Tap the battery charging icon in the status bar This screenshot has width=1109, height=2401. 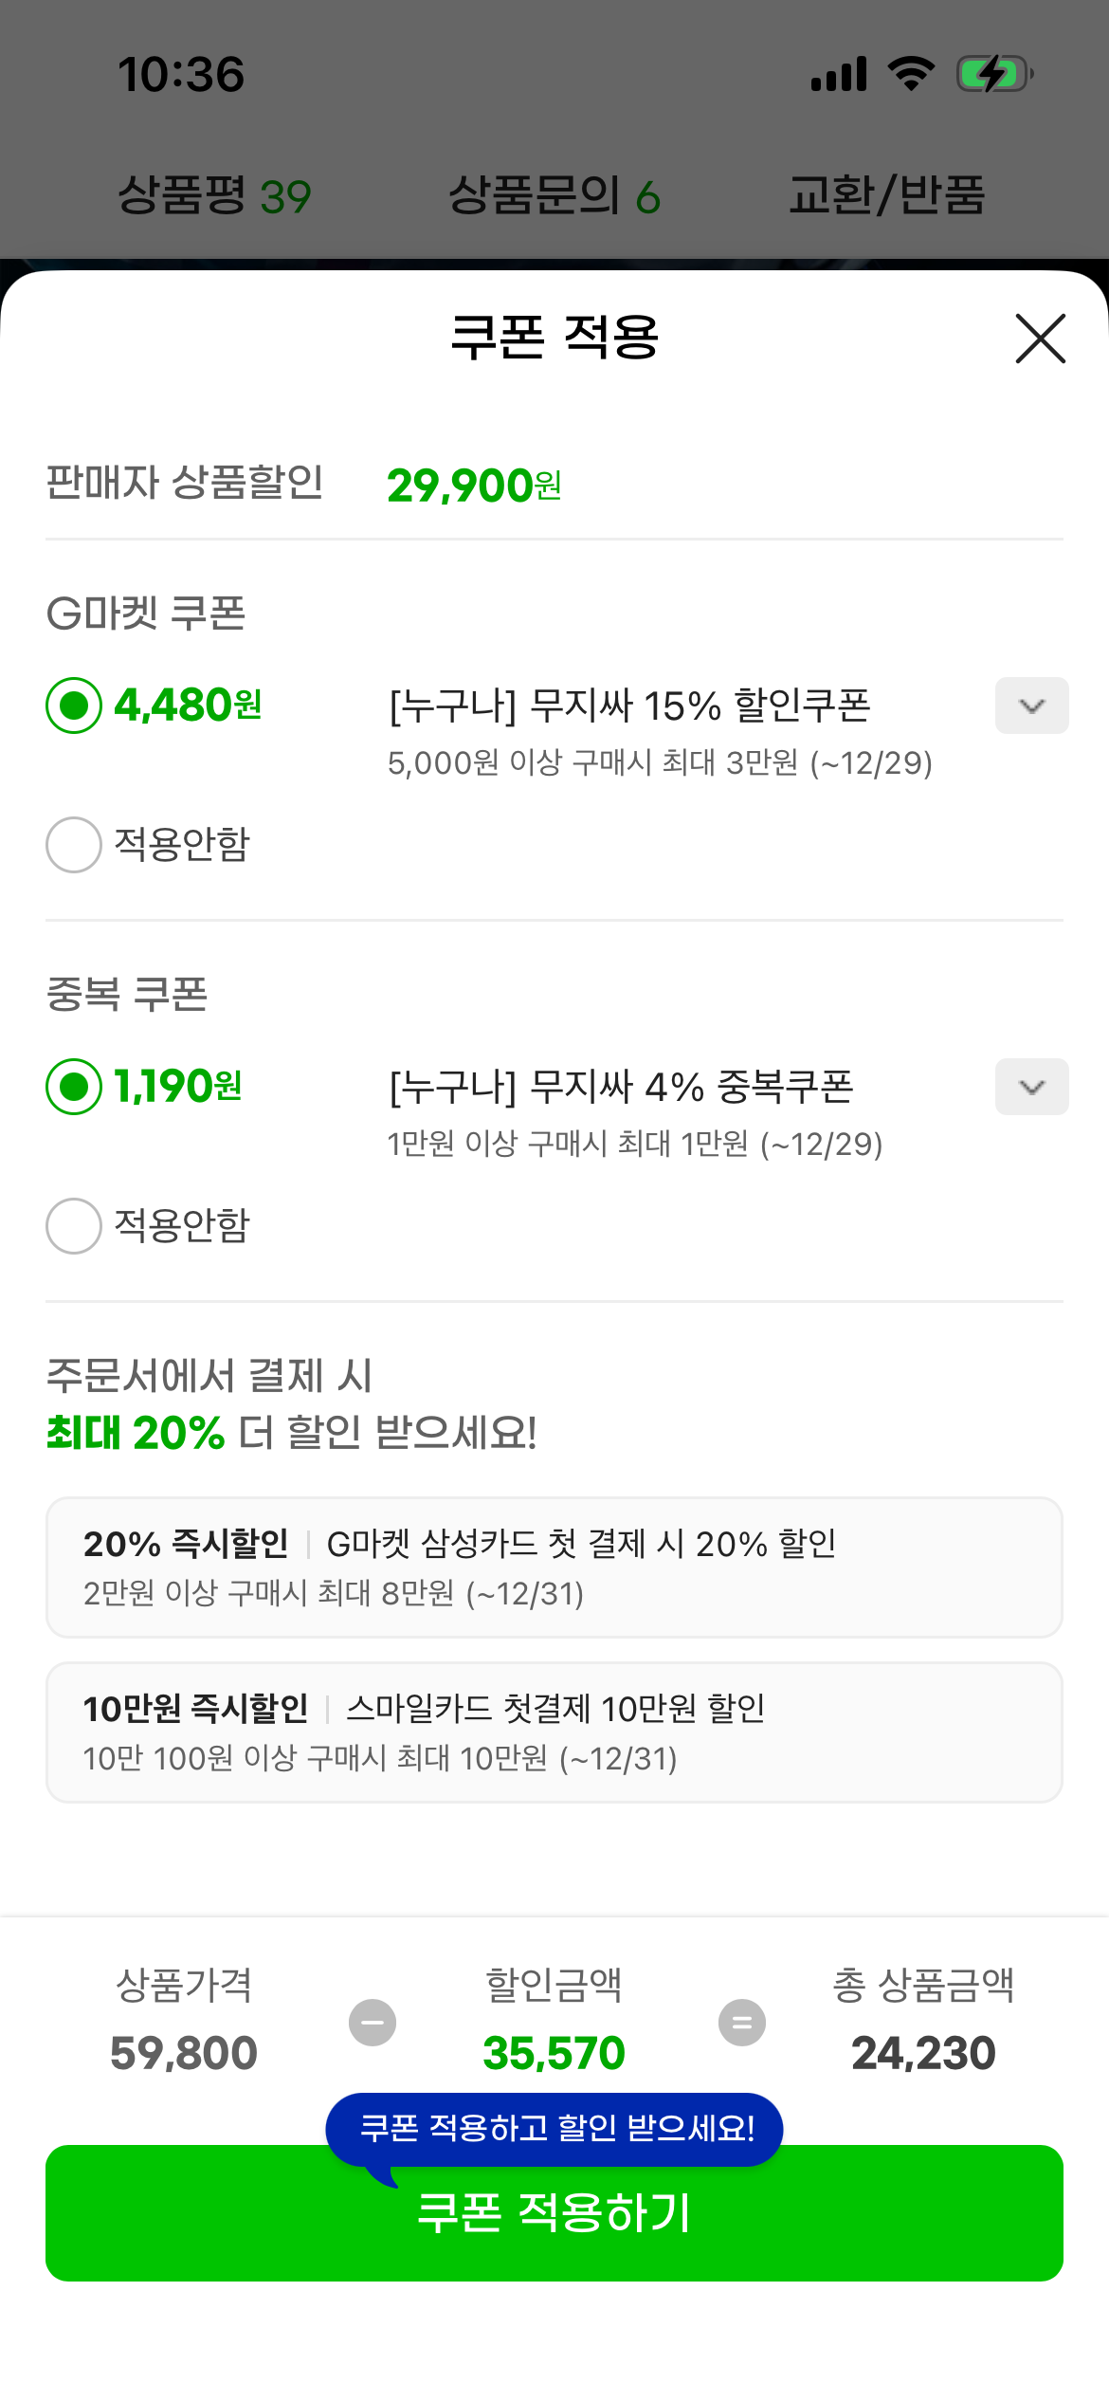[x=993, y=74]
